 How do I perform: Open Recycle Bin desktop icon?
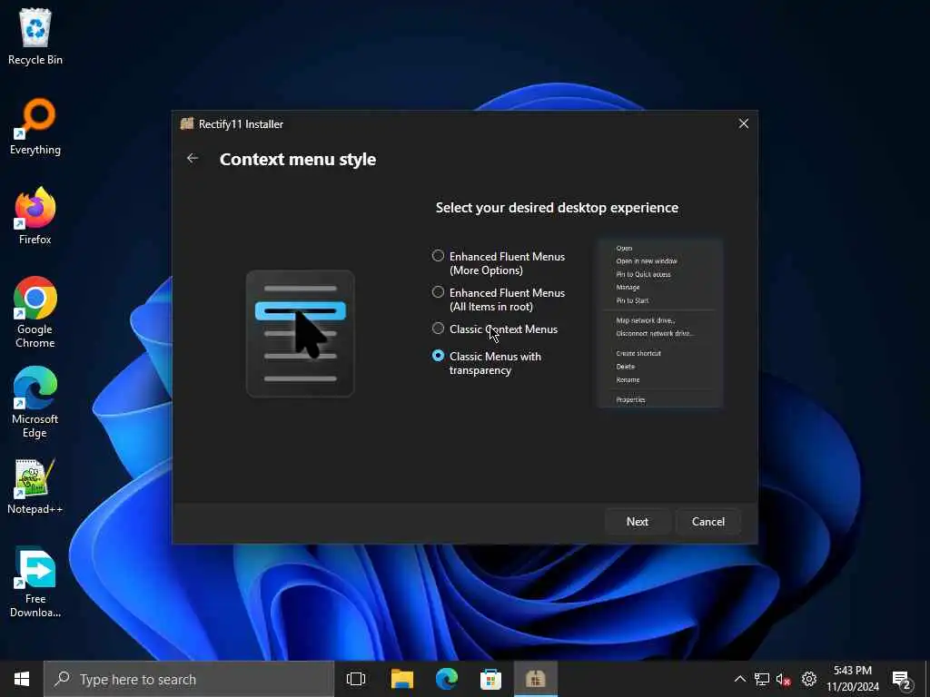coord(35,36)
